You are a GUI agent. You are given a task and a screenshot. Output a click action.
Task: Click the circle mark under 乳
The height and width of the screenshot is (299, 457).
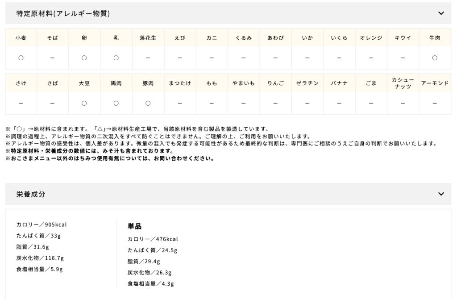(116, 58)
